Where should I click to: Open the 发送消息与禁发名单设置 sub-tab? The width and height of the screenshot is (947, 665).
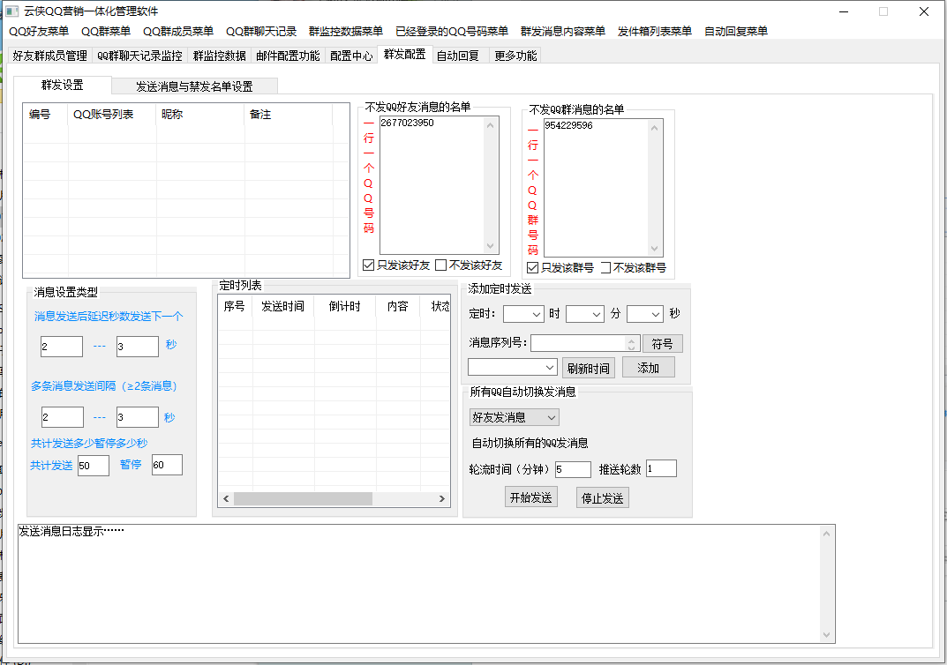click(x=194, y=86)
